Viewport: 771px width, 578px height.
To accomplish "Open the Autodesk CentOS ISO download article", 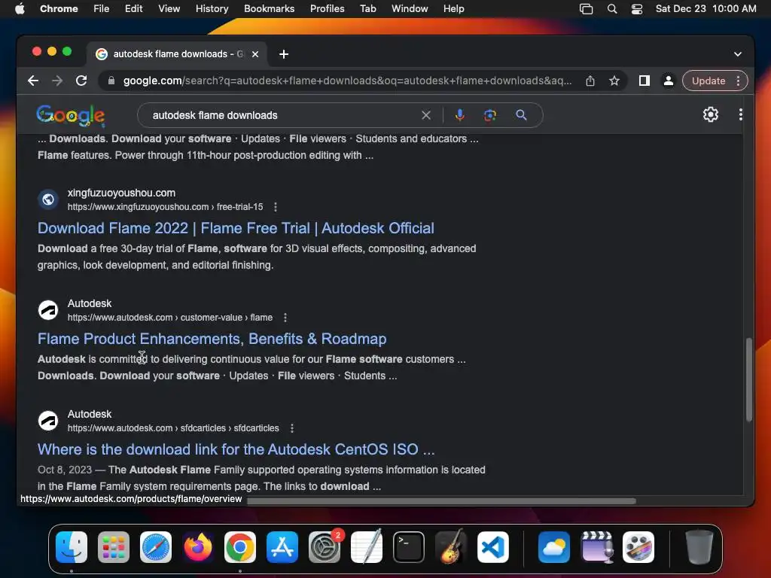I will tap(236, 449).
